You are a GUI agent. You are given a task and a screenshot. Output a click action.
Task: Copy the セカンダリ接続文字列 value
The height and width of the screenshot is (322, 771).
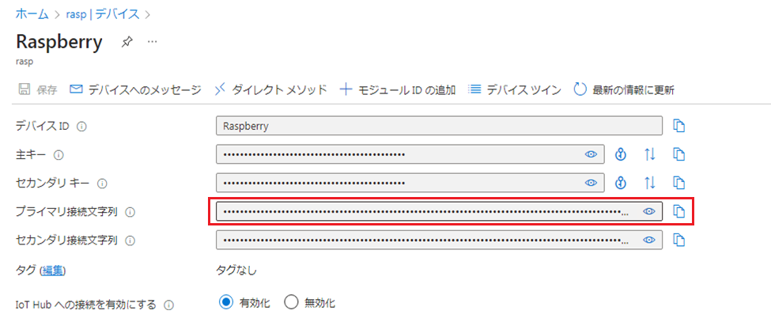click(x=678, y=240)
